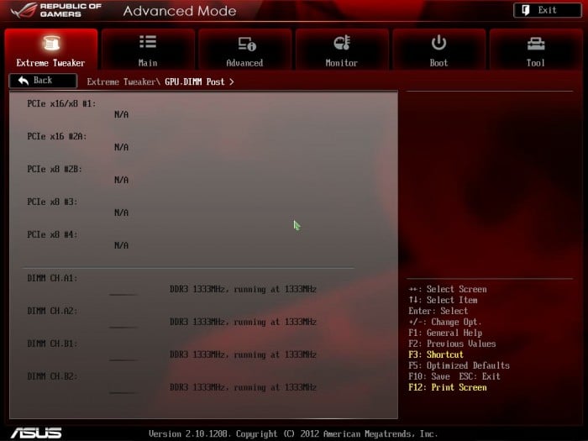Click the Extreme Tweaker tab icon
This screenshot has width=588, height=441.
point(50,43)
